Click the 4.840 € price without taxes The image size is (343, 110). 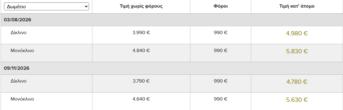click(x=141, y=51)
